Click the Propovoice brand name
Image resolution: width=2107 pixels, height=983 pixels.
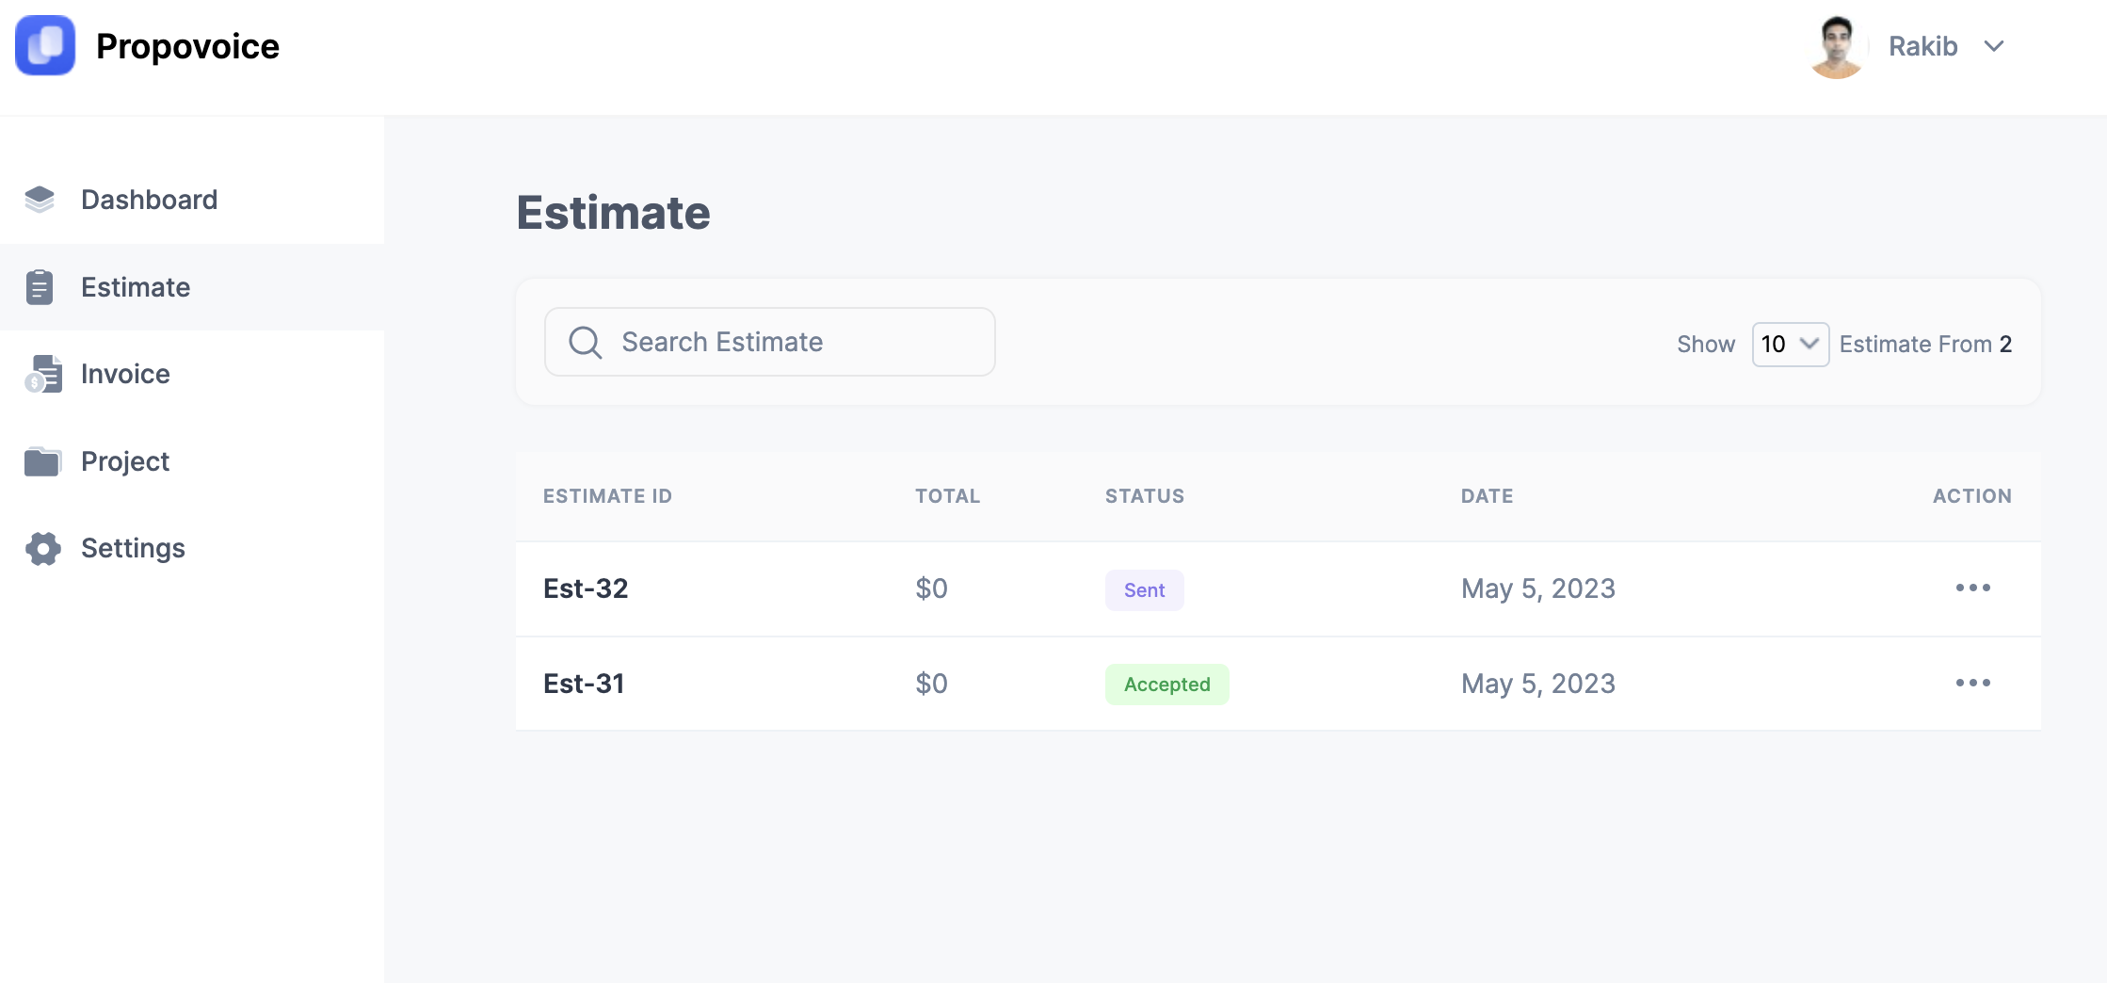click(187, 46)
